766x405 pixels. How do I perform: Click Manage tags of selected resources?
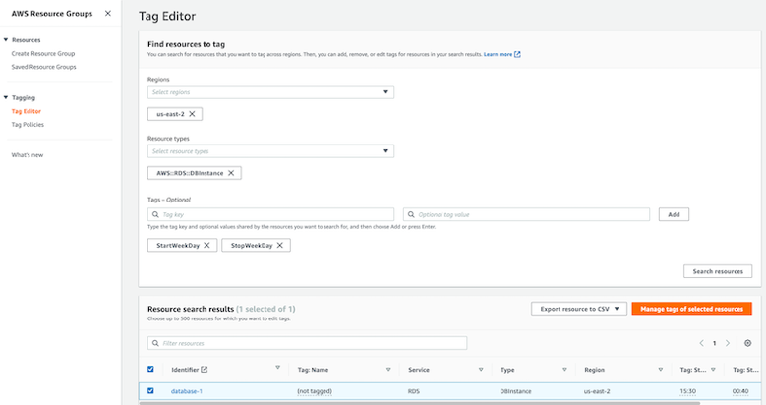[x=691, y=309]
